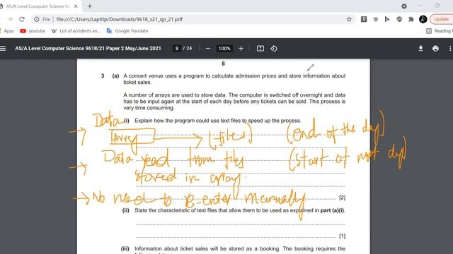
Task: Click the address bar file URL
Action: pyautogui.click(x=120, y=19)
